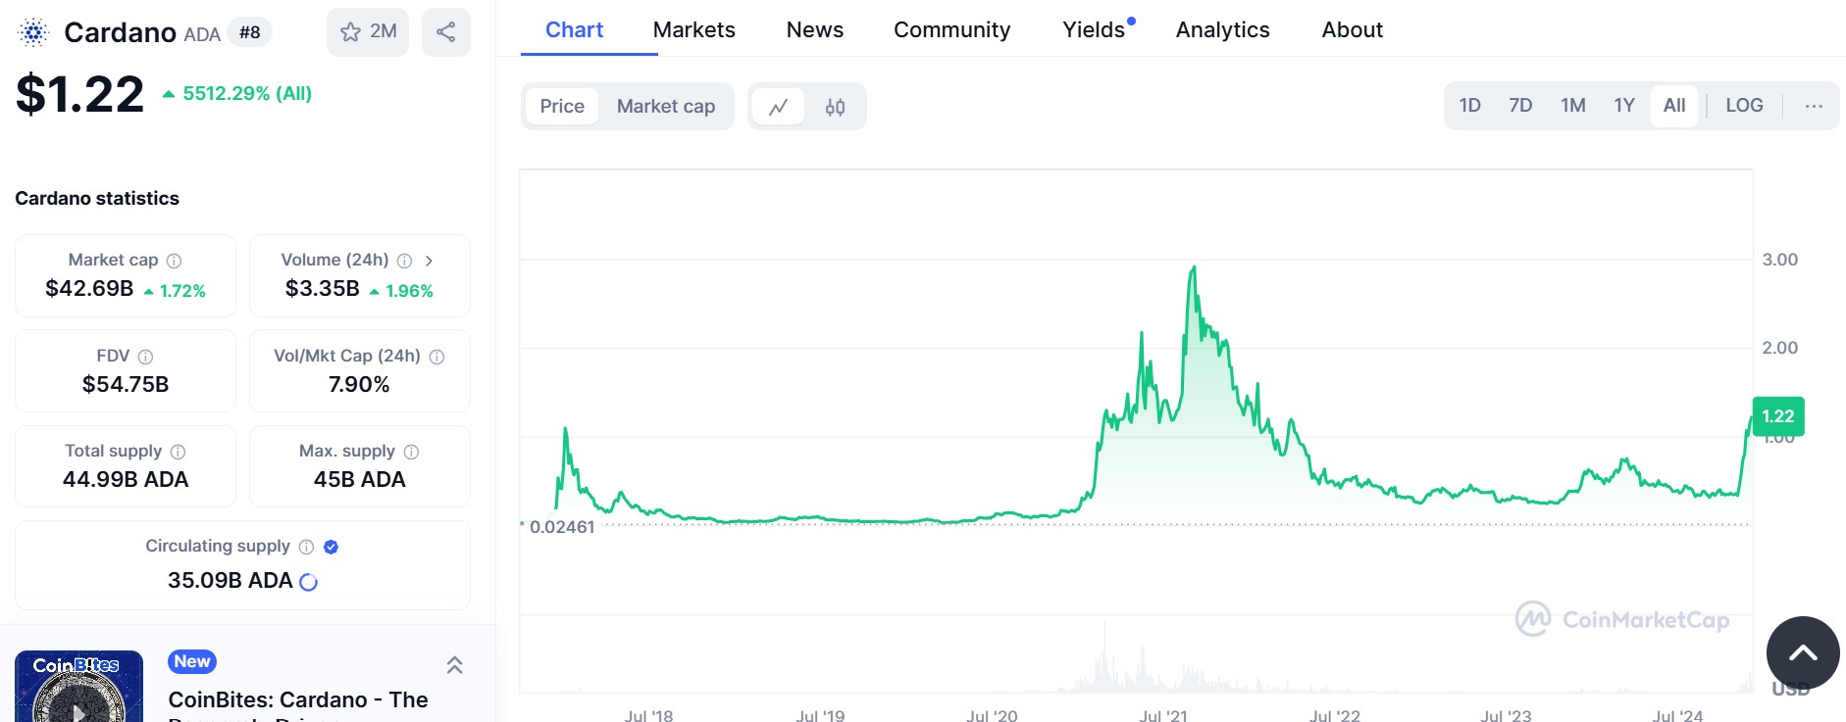The height and width of the screenshot is (722, 1846).
Task: Click the $54.75B FDV value
Action: (x=126, y=384)
